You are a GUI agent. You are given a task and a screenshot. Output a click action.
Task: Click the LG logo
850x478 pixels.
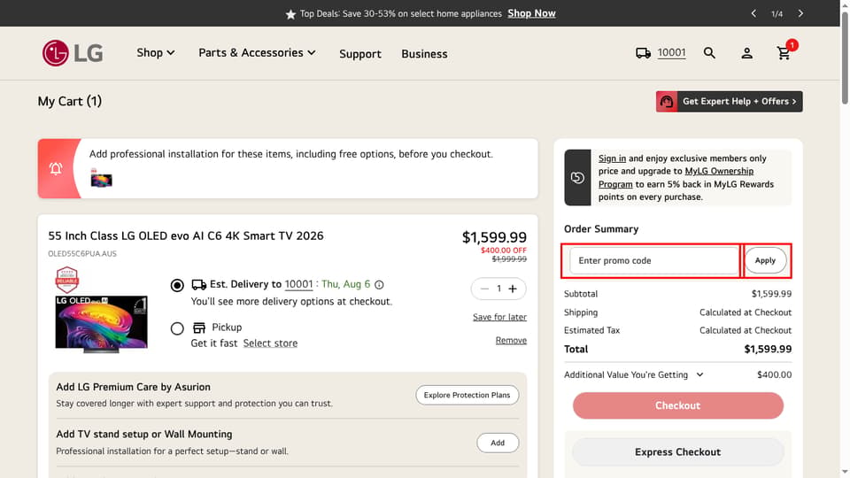[x=73, y=53]
